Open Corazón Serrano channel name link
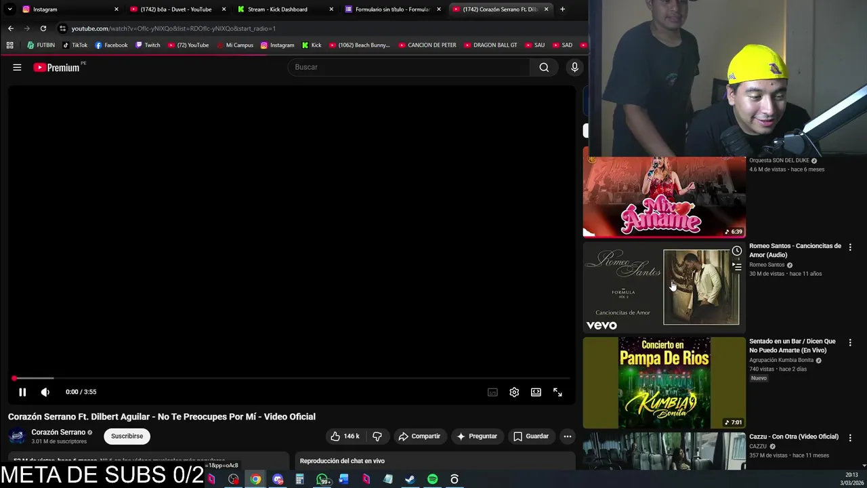This screenshot has width=867, height=488. click(x=58, y=432)
